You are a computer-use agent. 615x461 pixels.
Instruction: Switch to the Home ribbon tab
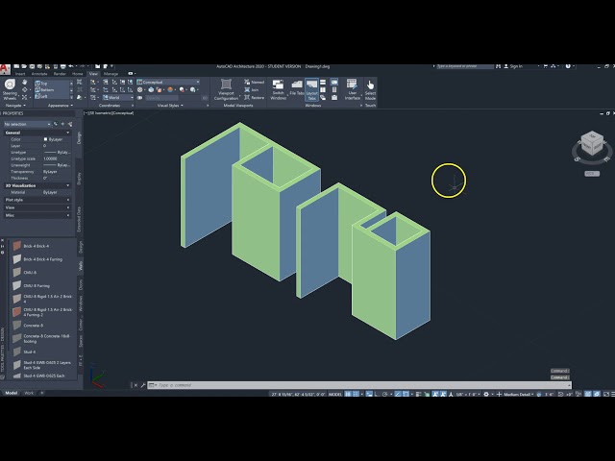pos(77,74)
